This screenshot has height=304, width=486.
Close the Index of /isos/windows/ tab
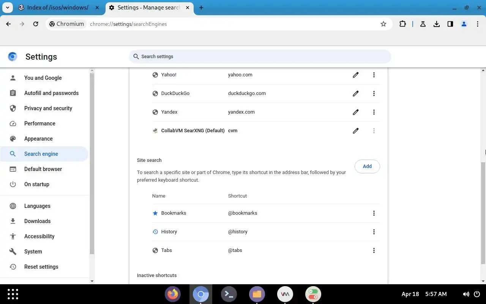point(97,8)
